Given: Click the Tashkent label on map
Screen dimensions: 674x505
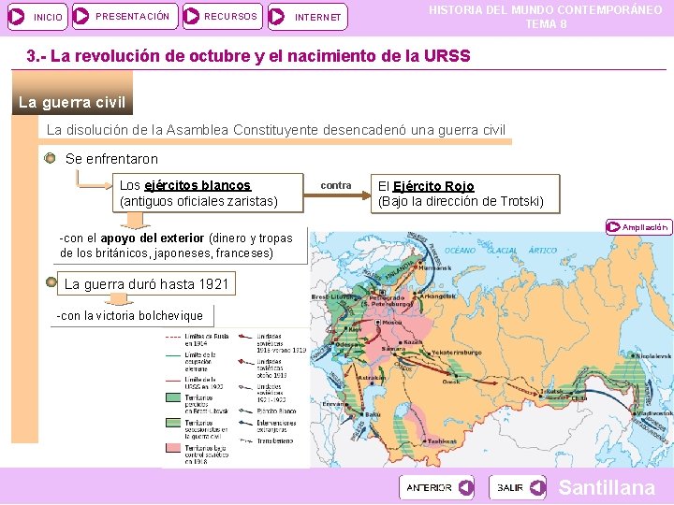Looking at the screenshot, I should click(442, 441).
